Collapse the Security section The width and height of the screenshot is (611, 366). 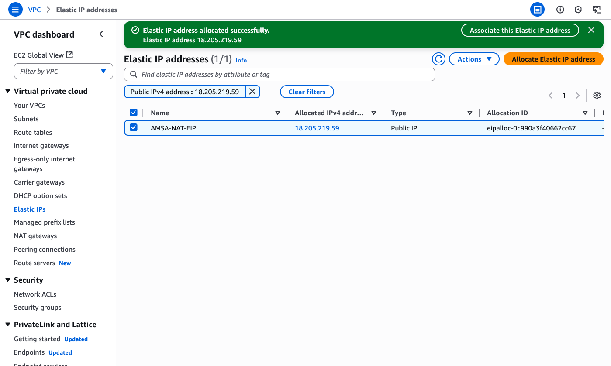pos(8,280)
